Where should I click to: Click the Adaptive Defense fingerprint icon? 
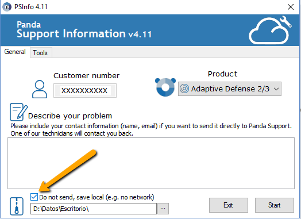pos(184,89)
